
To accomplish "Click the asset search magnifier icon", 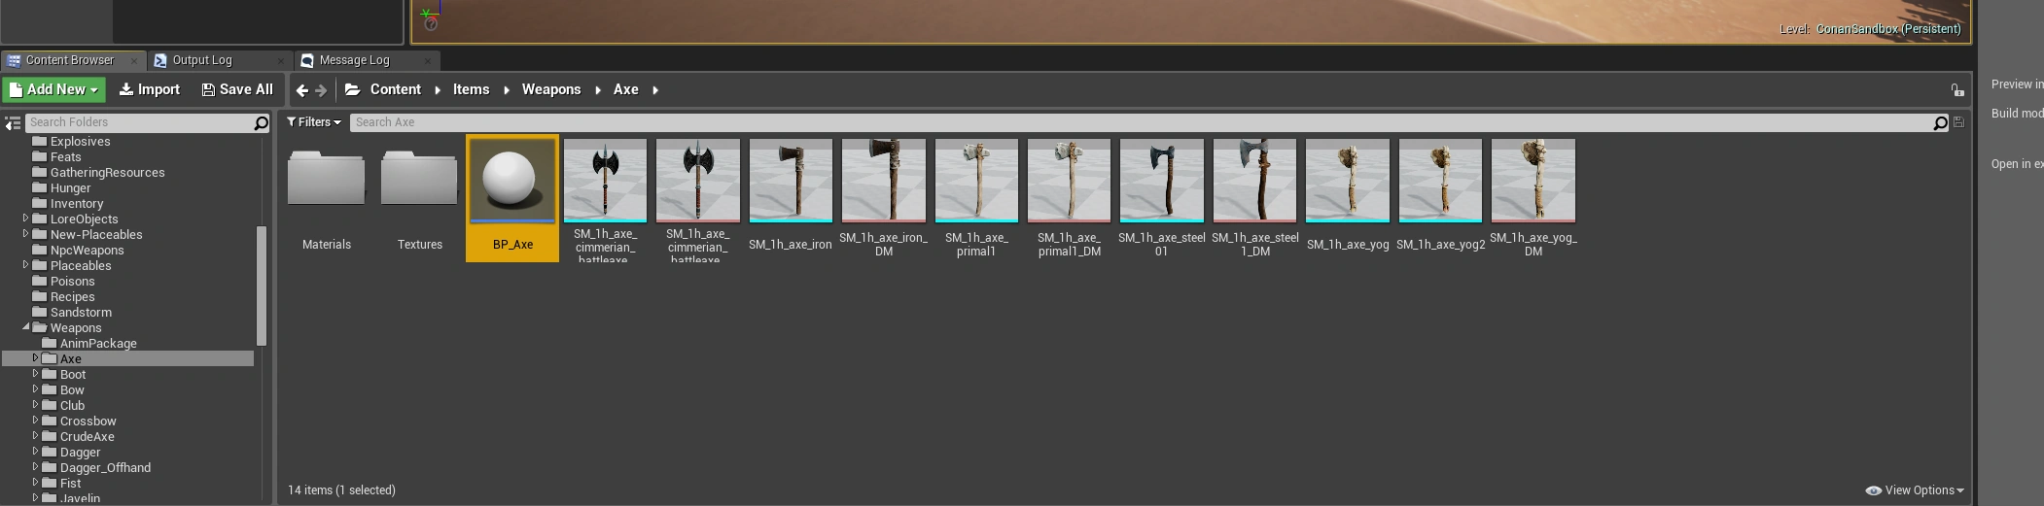I will pos(1940,122).
